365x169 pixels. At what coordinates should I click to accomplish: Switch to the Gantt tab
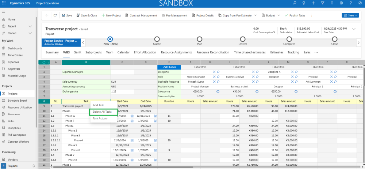(77, 53)
